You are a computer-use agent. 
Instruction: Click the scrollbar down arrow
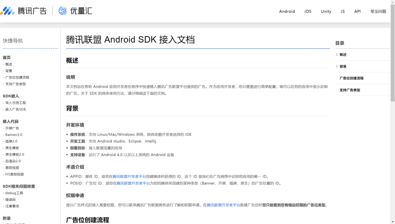click(393, 222)
